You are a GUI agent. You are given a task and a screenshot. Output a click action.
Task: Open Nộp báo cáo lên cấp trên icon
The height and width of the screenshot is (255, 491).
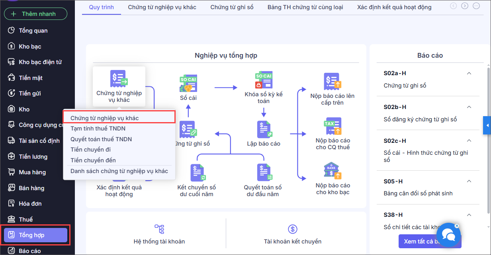coord(332,82)
